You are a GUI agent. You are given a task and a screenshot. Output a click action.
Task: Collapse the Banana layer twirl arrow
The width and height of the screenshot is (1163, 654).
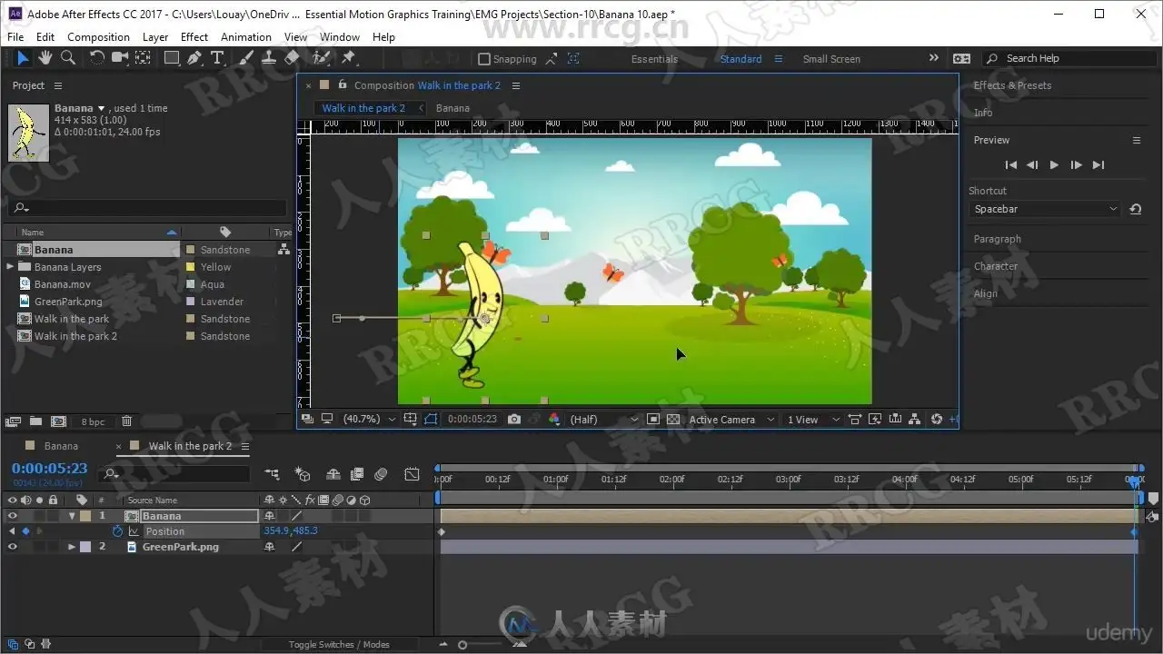72,516
